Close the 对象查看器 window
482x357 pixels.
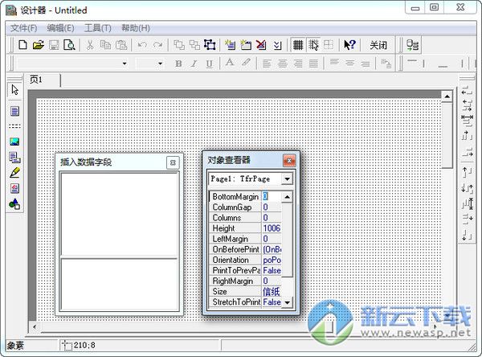(x=289, y=160)
